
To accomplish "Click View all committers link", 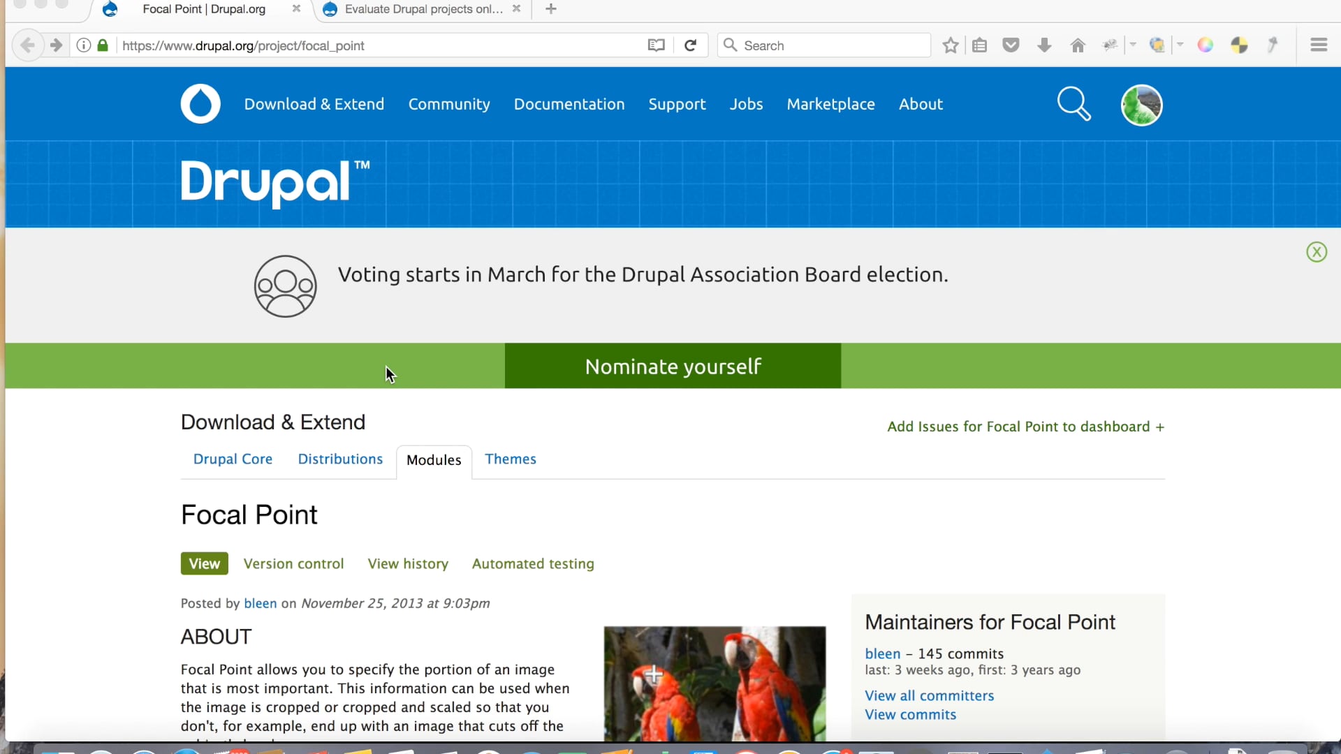I will click(x=929, y=696).
